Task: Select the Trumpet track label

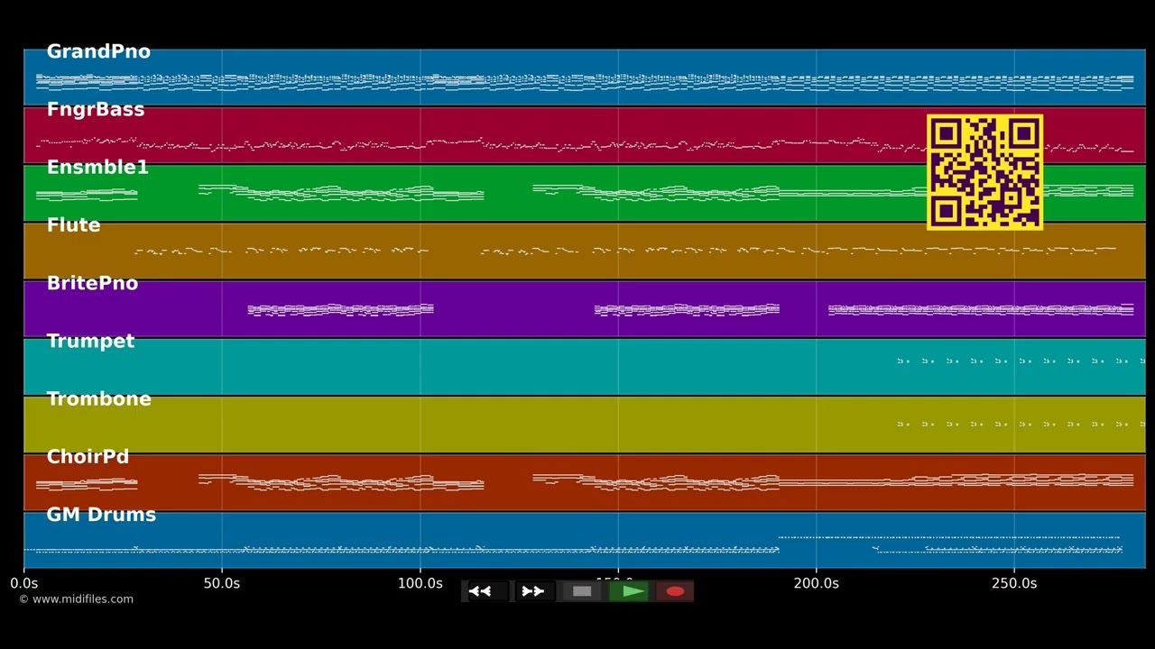Action: coord(90,341)
